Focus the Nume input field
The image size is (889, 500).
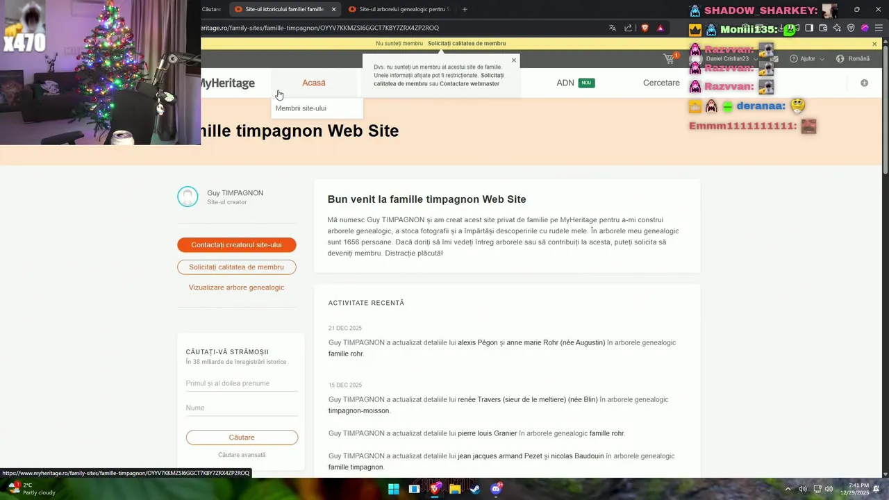[x=242, y=408]
